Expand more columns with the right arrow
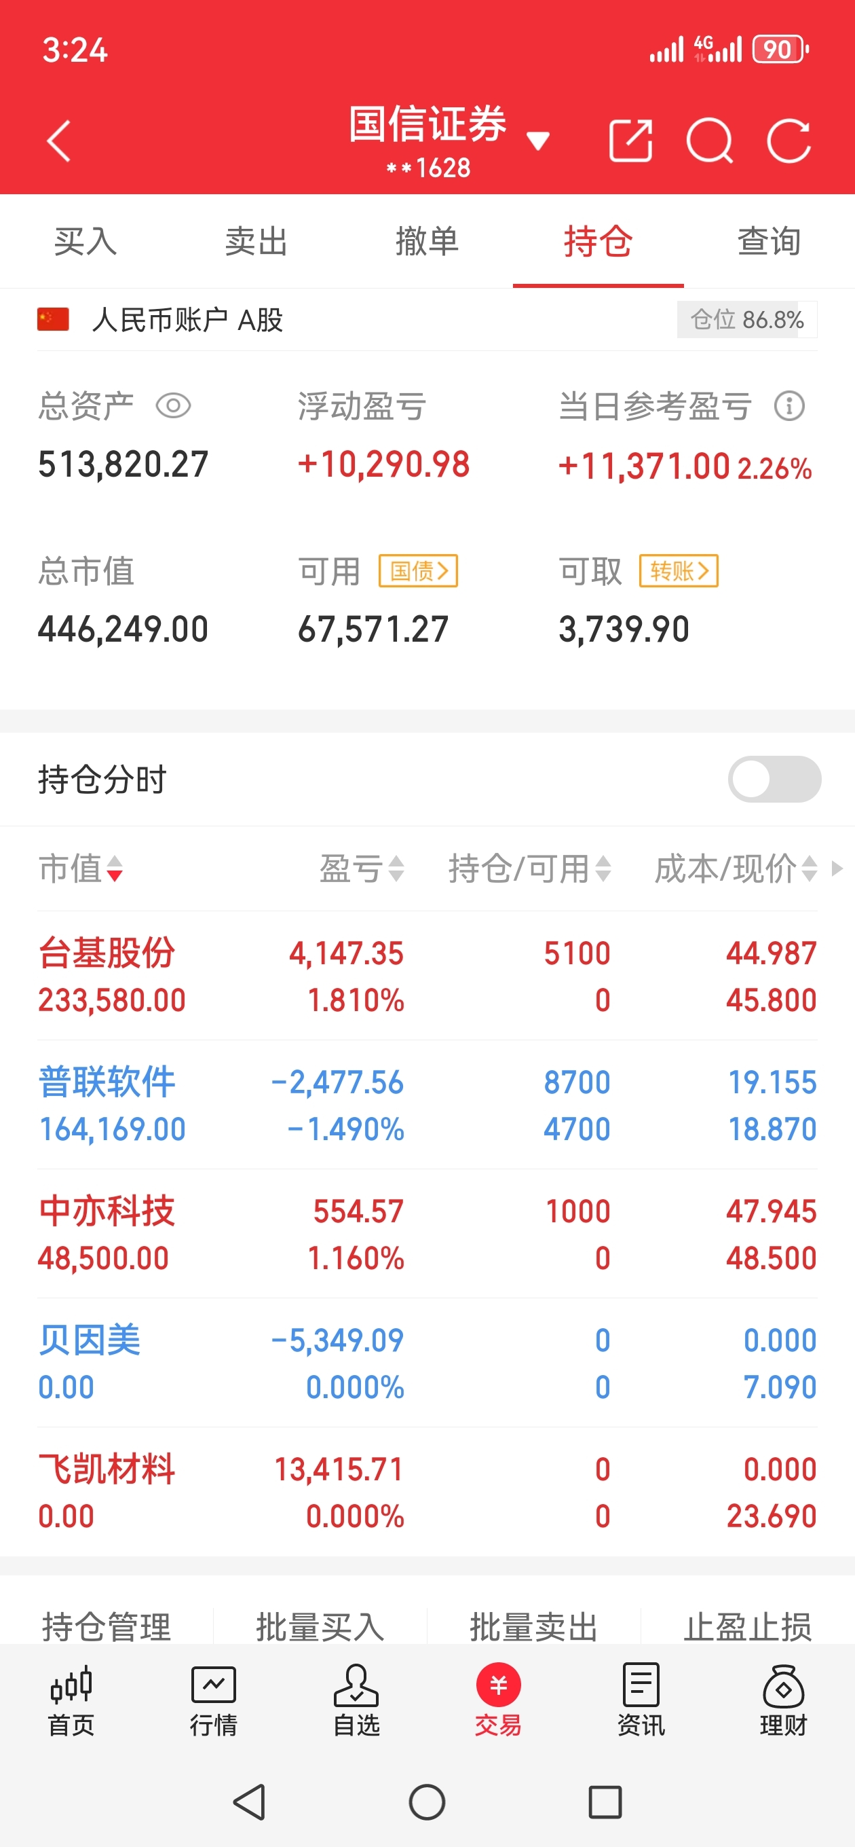Image resolution: width=855 pixels, height=1847 pixels. coord(837,868)
